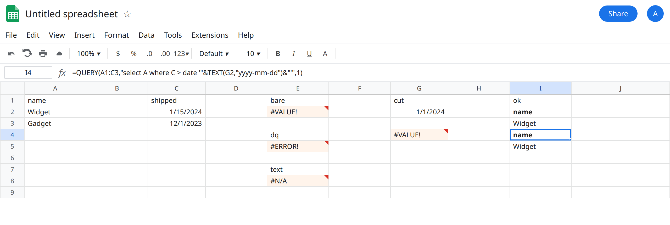This screenshot has height=225, width=670.
Task: Open the Extensions menu
Action: coord(210,35)
